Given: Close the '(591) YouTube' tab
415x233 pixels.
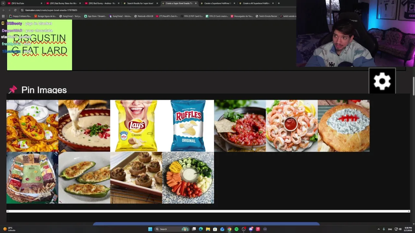Looking at the screenshot, I should pos(41,3).
